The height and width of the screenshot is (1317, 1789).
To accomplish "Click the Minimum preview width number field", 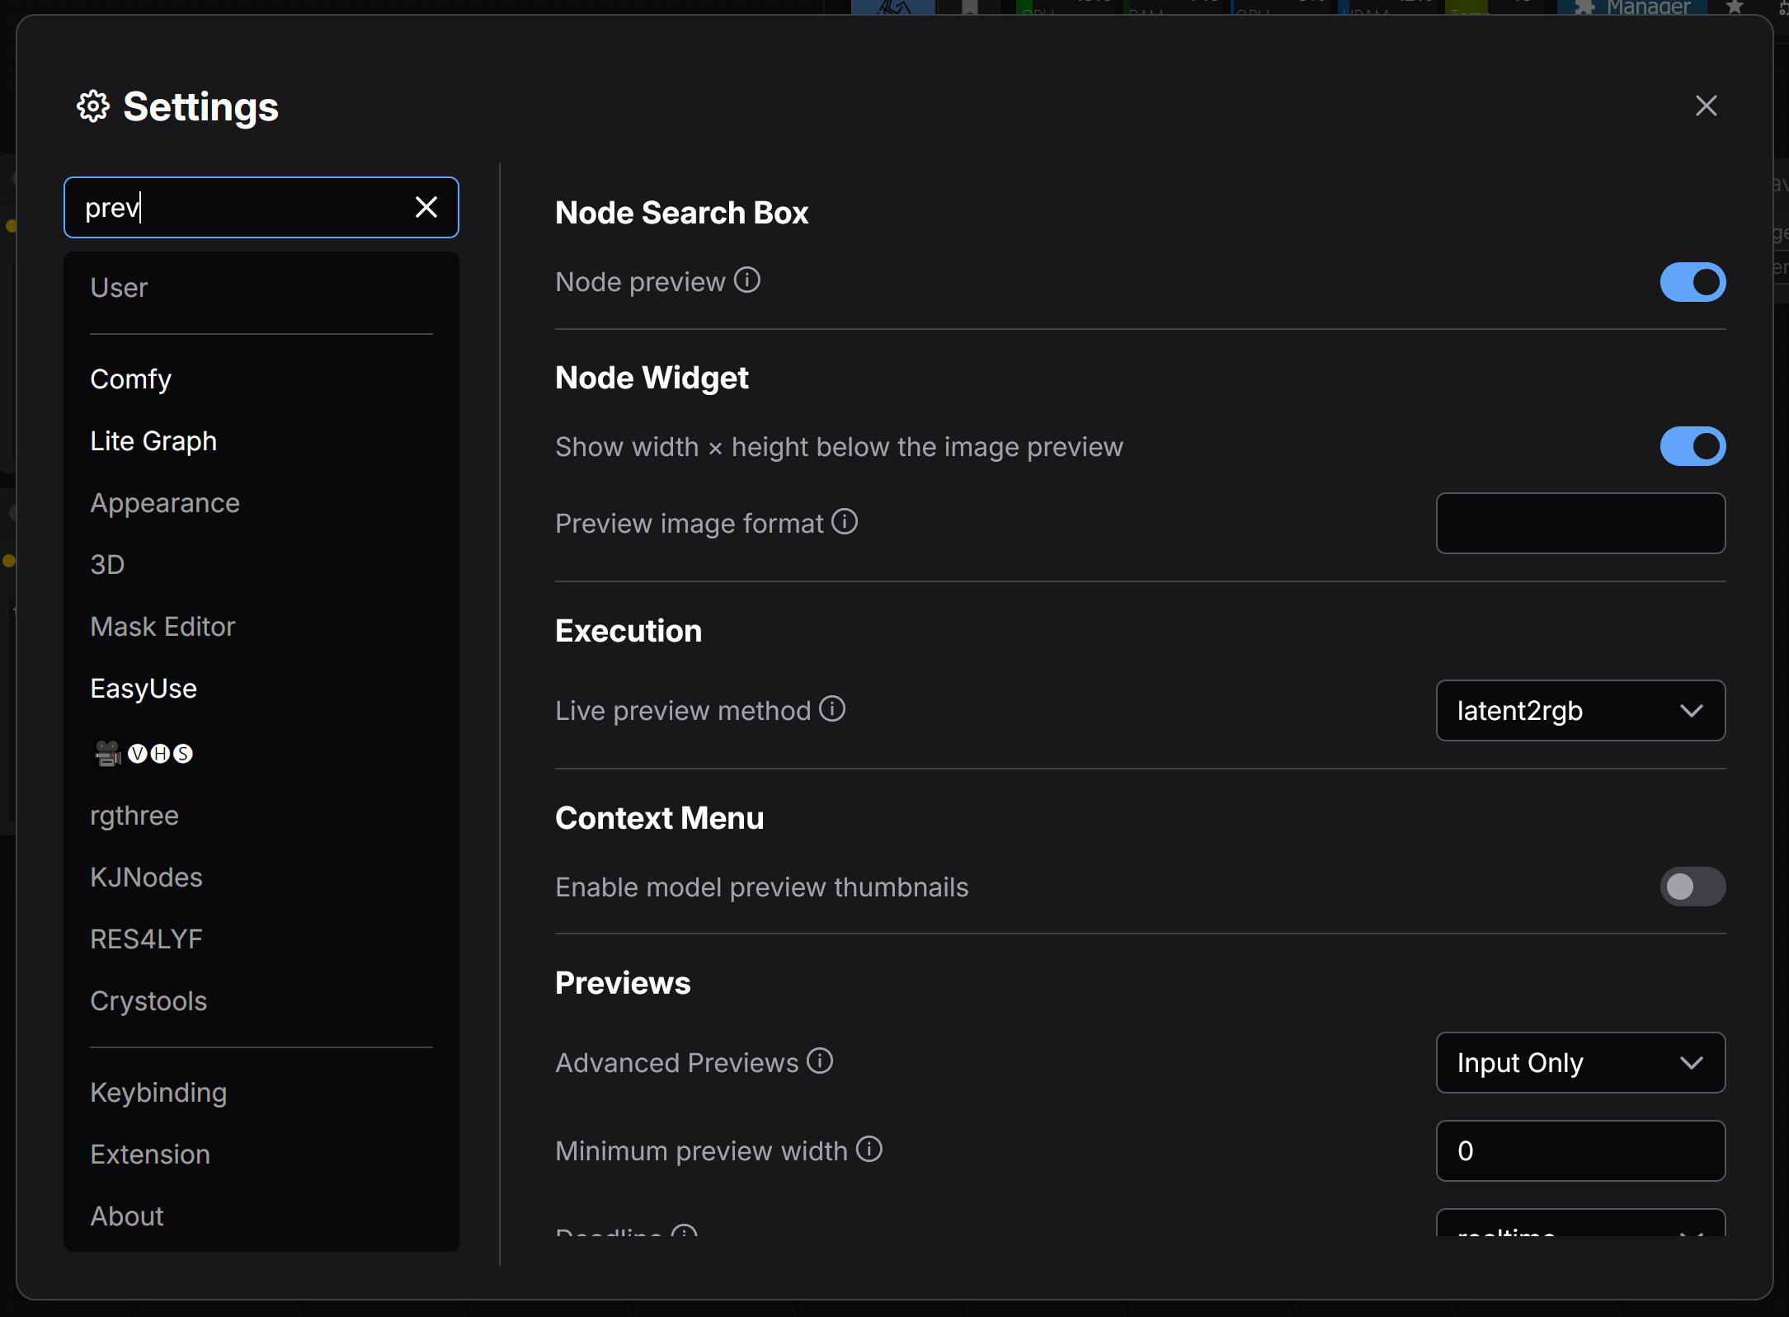I will pos(1579,1151).
